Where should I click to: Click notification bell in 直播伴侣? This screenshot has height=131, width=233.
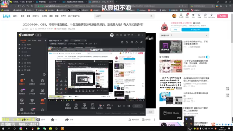point(136,42)
